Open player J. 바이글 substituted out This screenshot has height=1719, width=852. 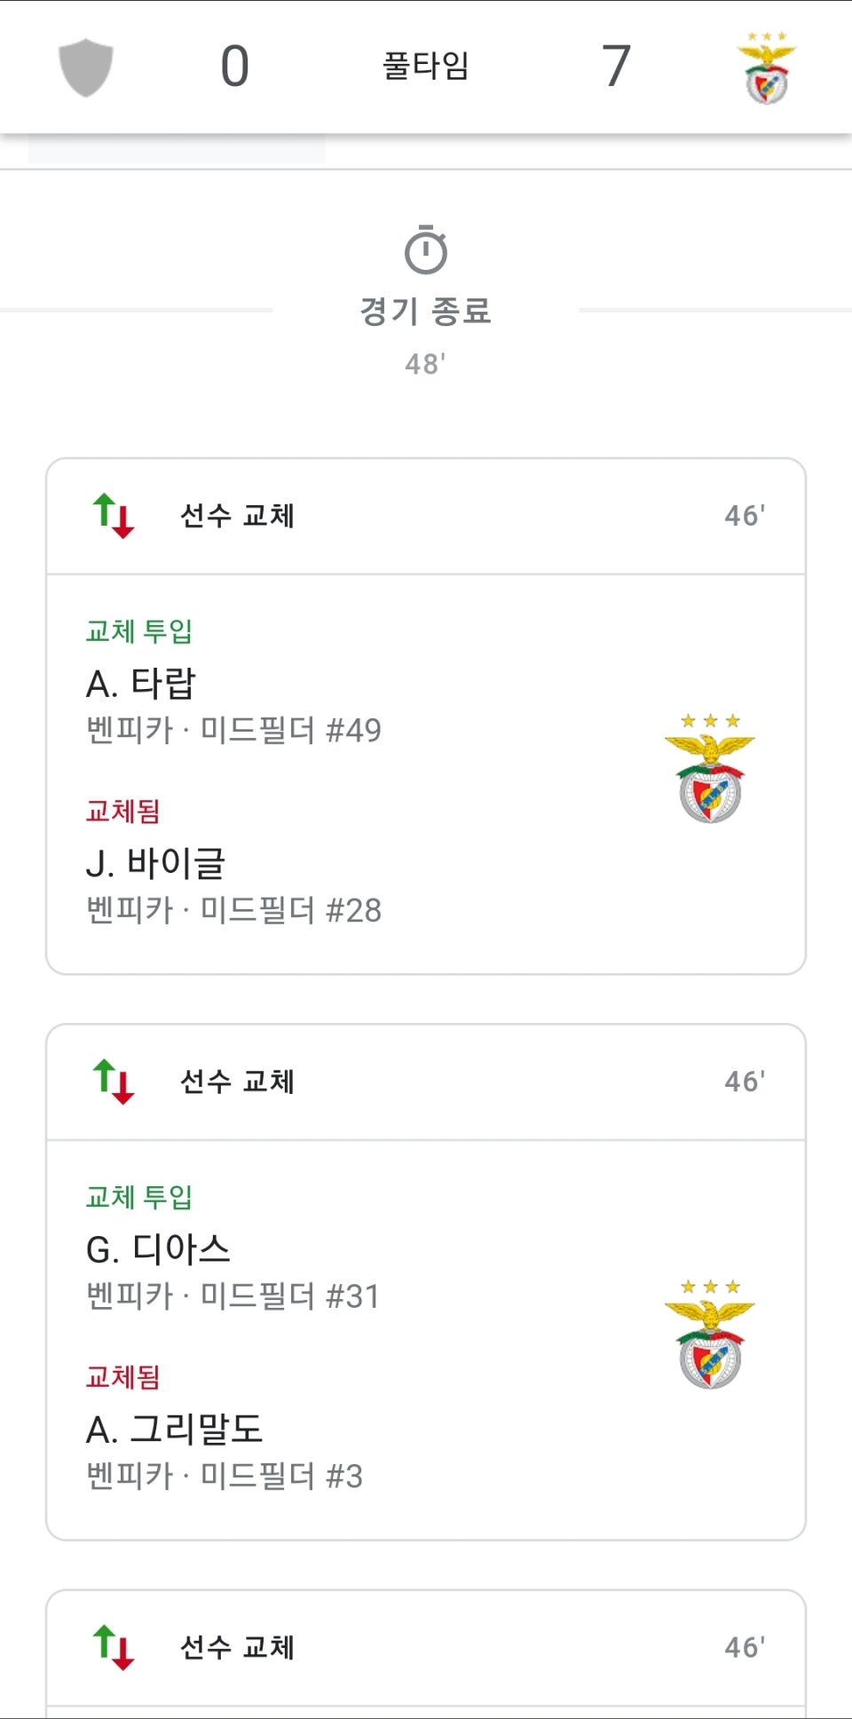pyautogui.click(x=156, y=864)
